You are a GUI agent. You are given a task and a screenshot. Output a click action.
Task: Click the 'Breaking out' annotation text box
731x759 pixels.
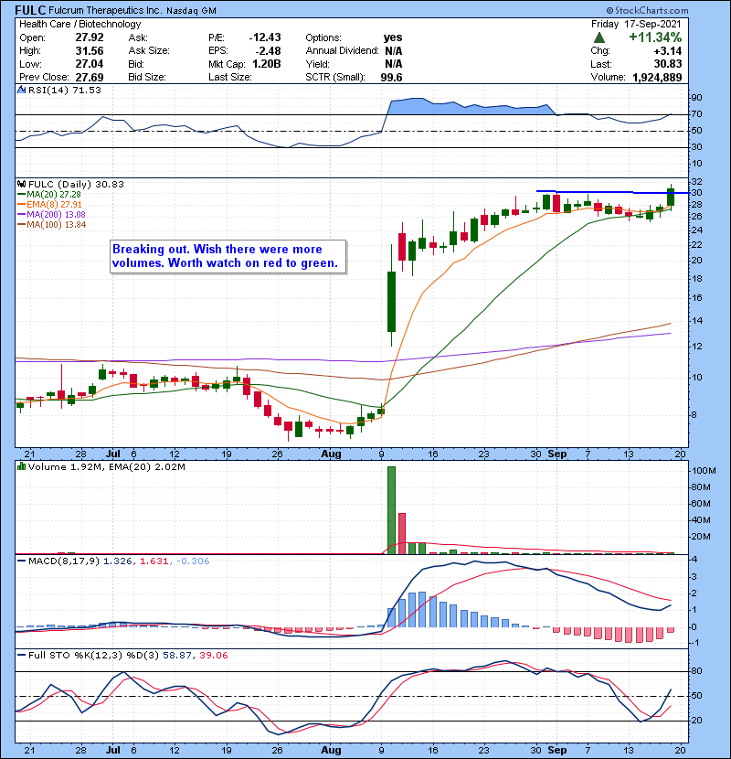click(x=228, y=257)
